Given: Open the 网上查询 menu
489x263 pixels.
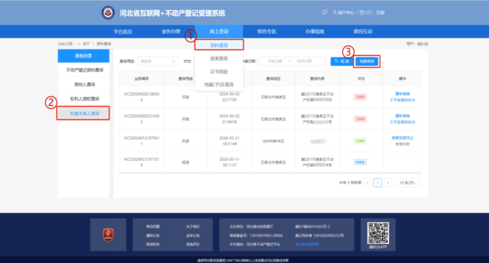Looking at the screenshot, I should coord(219,32).
